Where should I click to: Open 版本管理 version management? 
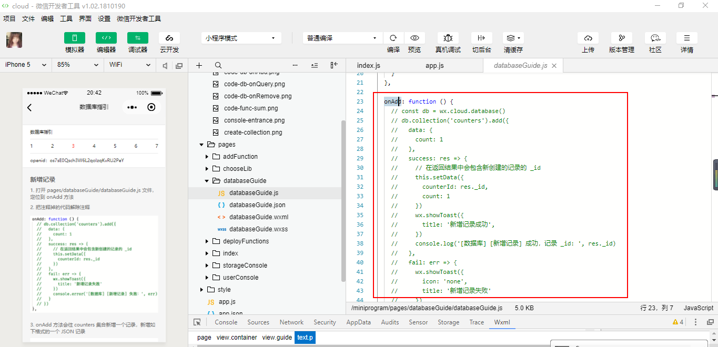(622, 38)
